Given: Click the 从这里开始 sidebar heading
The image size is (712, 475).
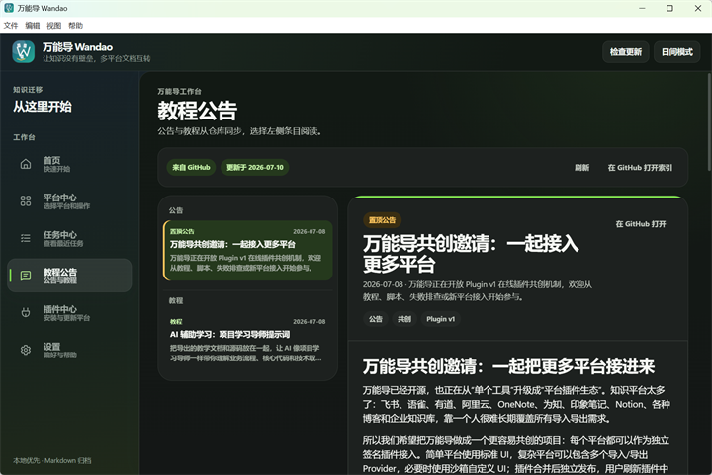Looking at the screenshot, I should point(43,107).
